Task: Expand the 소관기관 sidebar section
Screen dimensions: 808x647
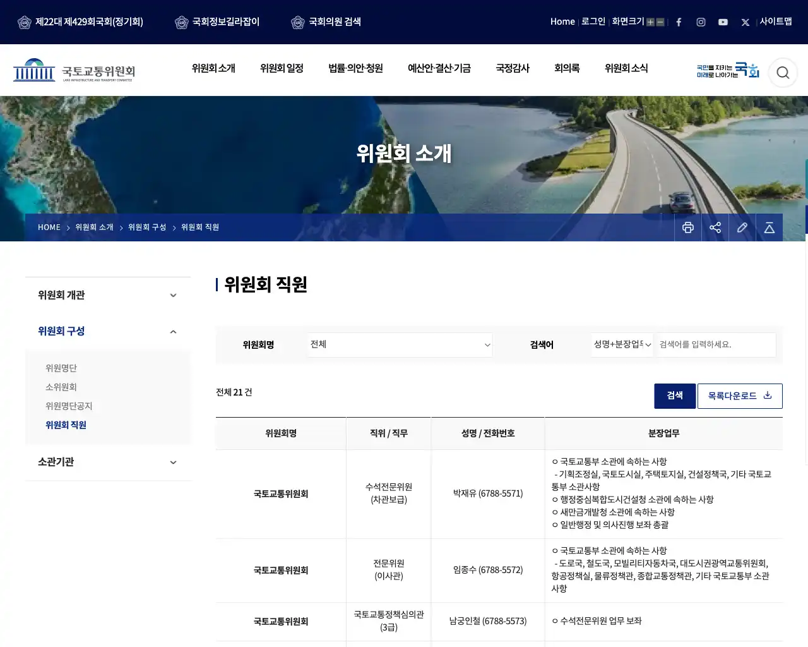Action: click(108, 462)
